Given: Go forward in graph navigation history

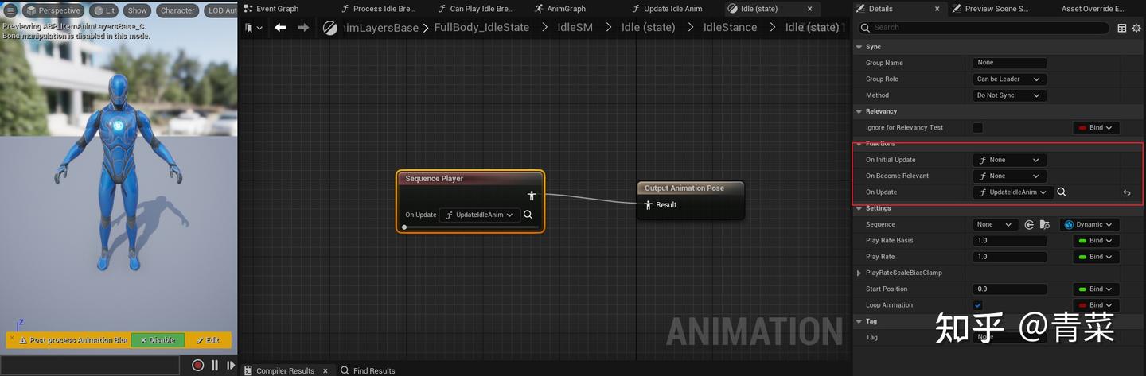Looking at the screenshot, I should 303,27.
